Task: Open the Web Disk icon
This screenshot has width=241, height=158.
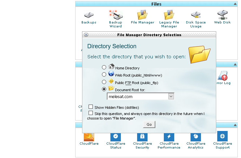Action: click(222, 15)
